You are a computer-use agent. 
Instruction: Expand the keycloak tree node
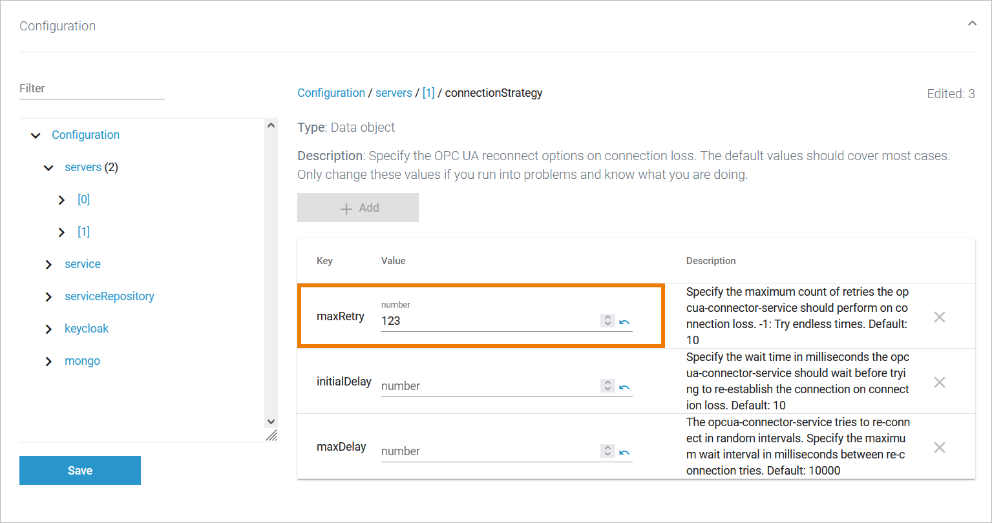coord(48,329)
